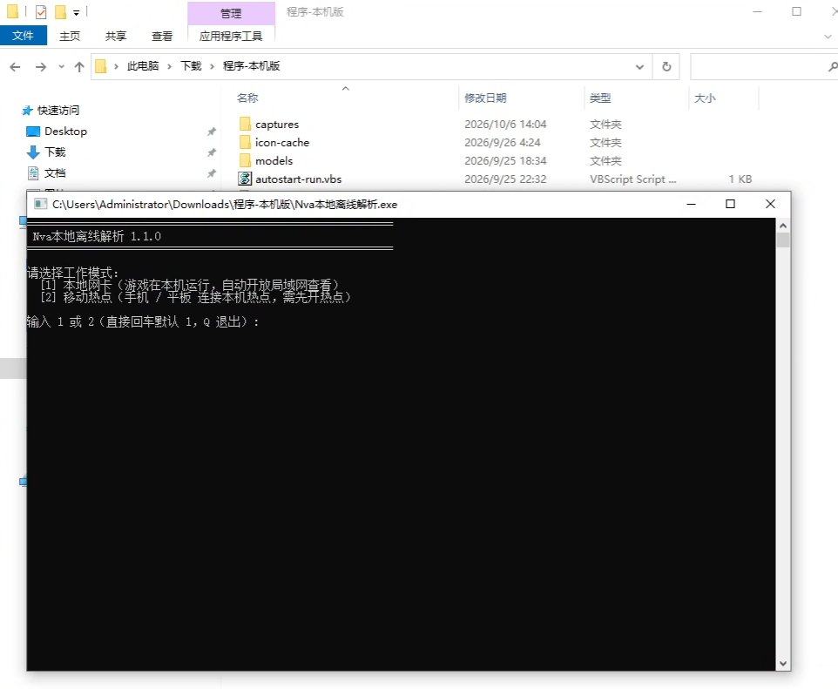This screenshot has height=689, width=838.
Task: Expand the chevron after 此电脑 breadcrumb
Action: pyautogui.click(x=169, y=66)
